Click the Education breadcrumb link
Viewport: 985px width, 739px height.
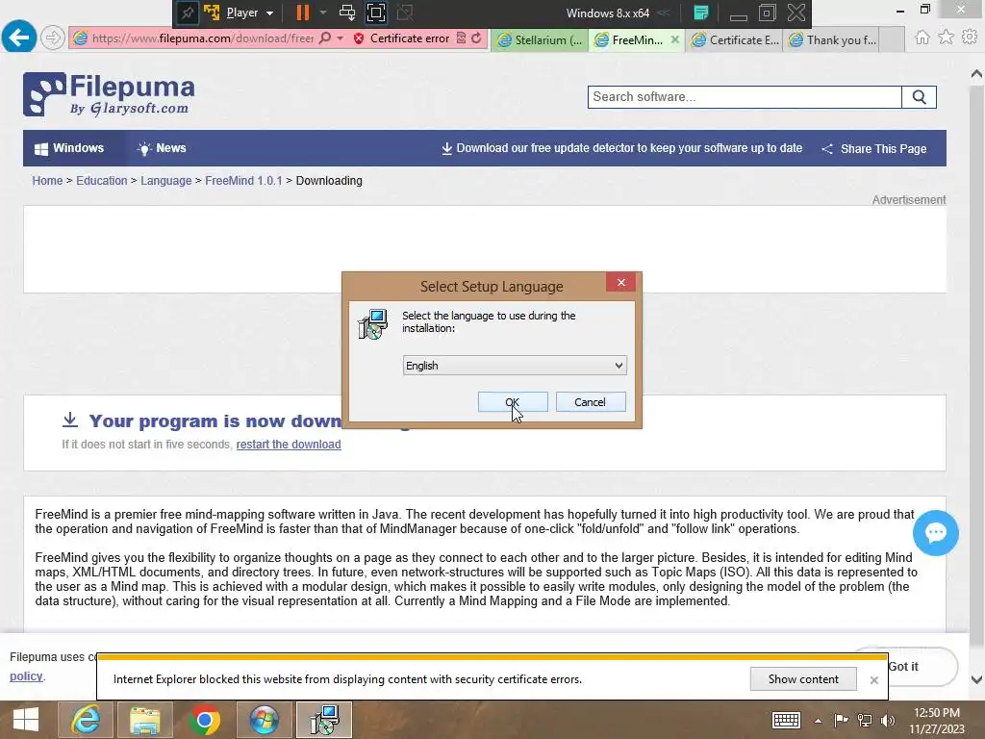pos(102,180)
